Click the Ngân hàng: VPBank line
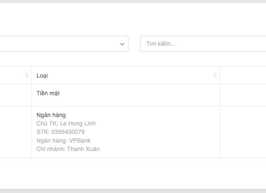This screenshot has width=266, height=193. coord(63,141)
